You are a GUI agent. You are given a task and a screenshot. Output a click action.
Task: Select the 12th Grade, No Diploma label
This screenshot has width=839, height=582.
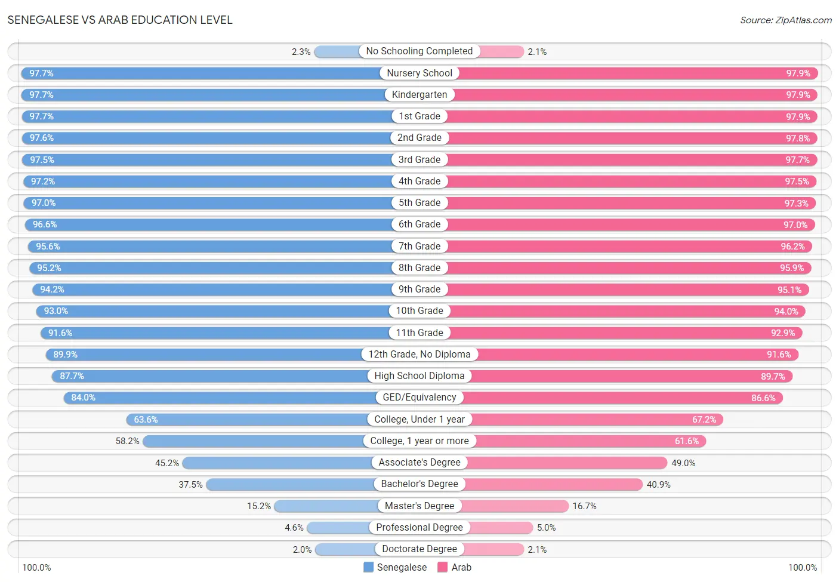point(419,354)
